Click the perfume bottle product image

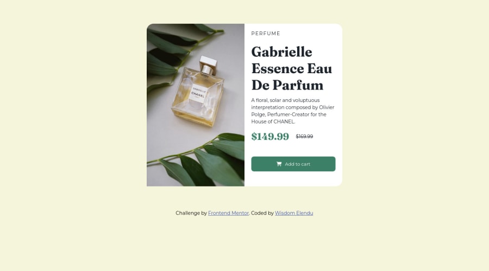coord(196,105)
